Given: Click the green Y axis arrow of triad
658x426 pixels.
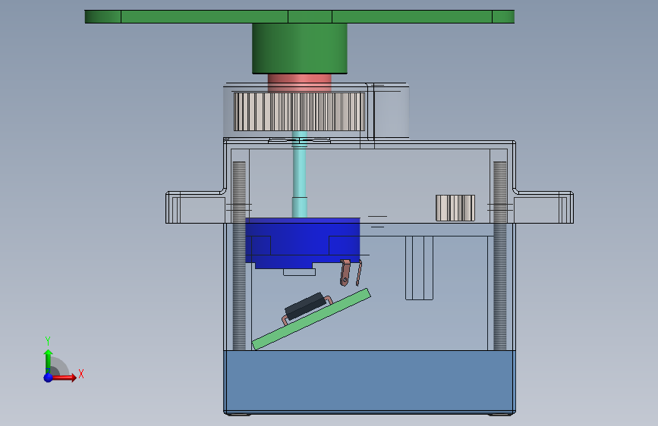Looking at the screenshot, I should click(49, 362).
